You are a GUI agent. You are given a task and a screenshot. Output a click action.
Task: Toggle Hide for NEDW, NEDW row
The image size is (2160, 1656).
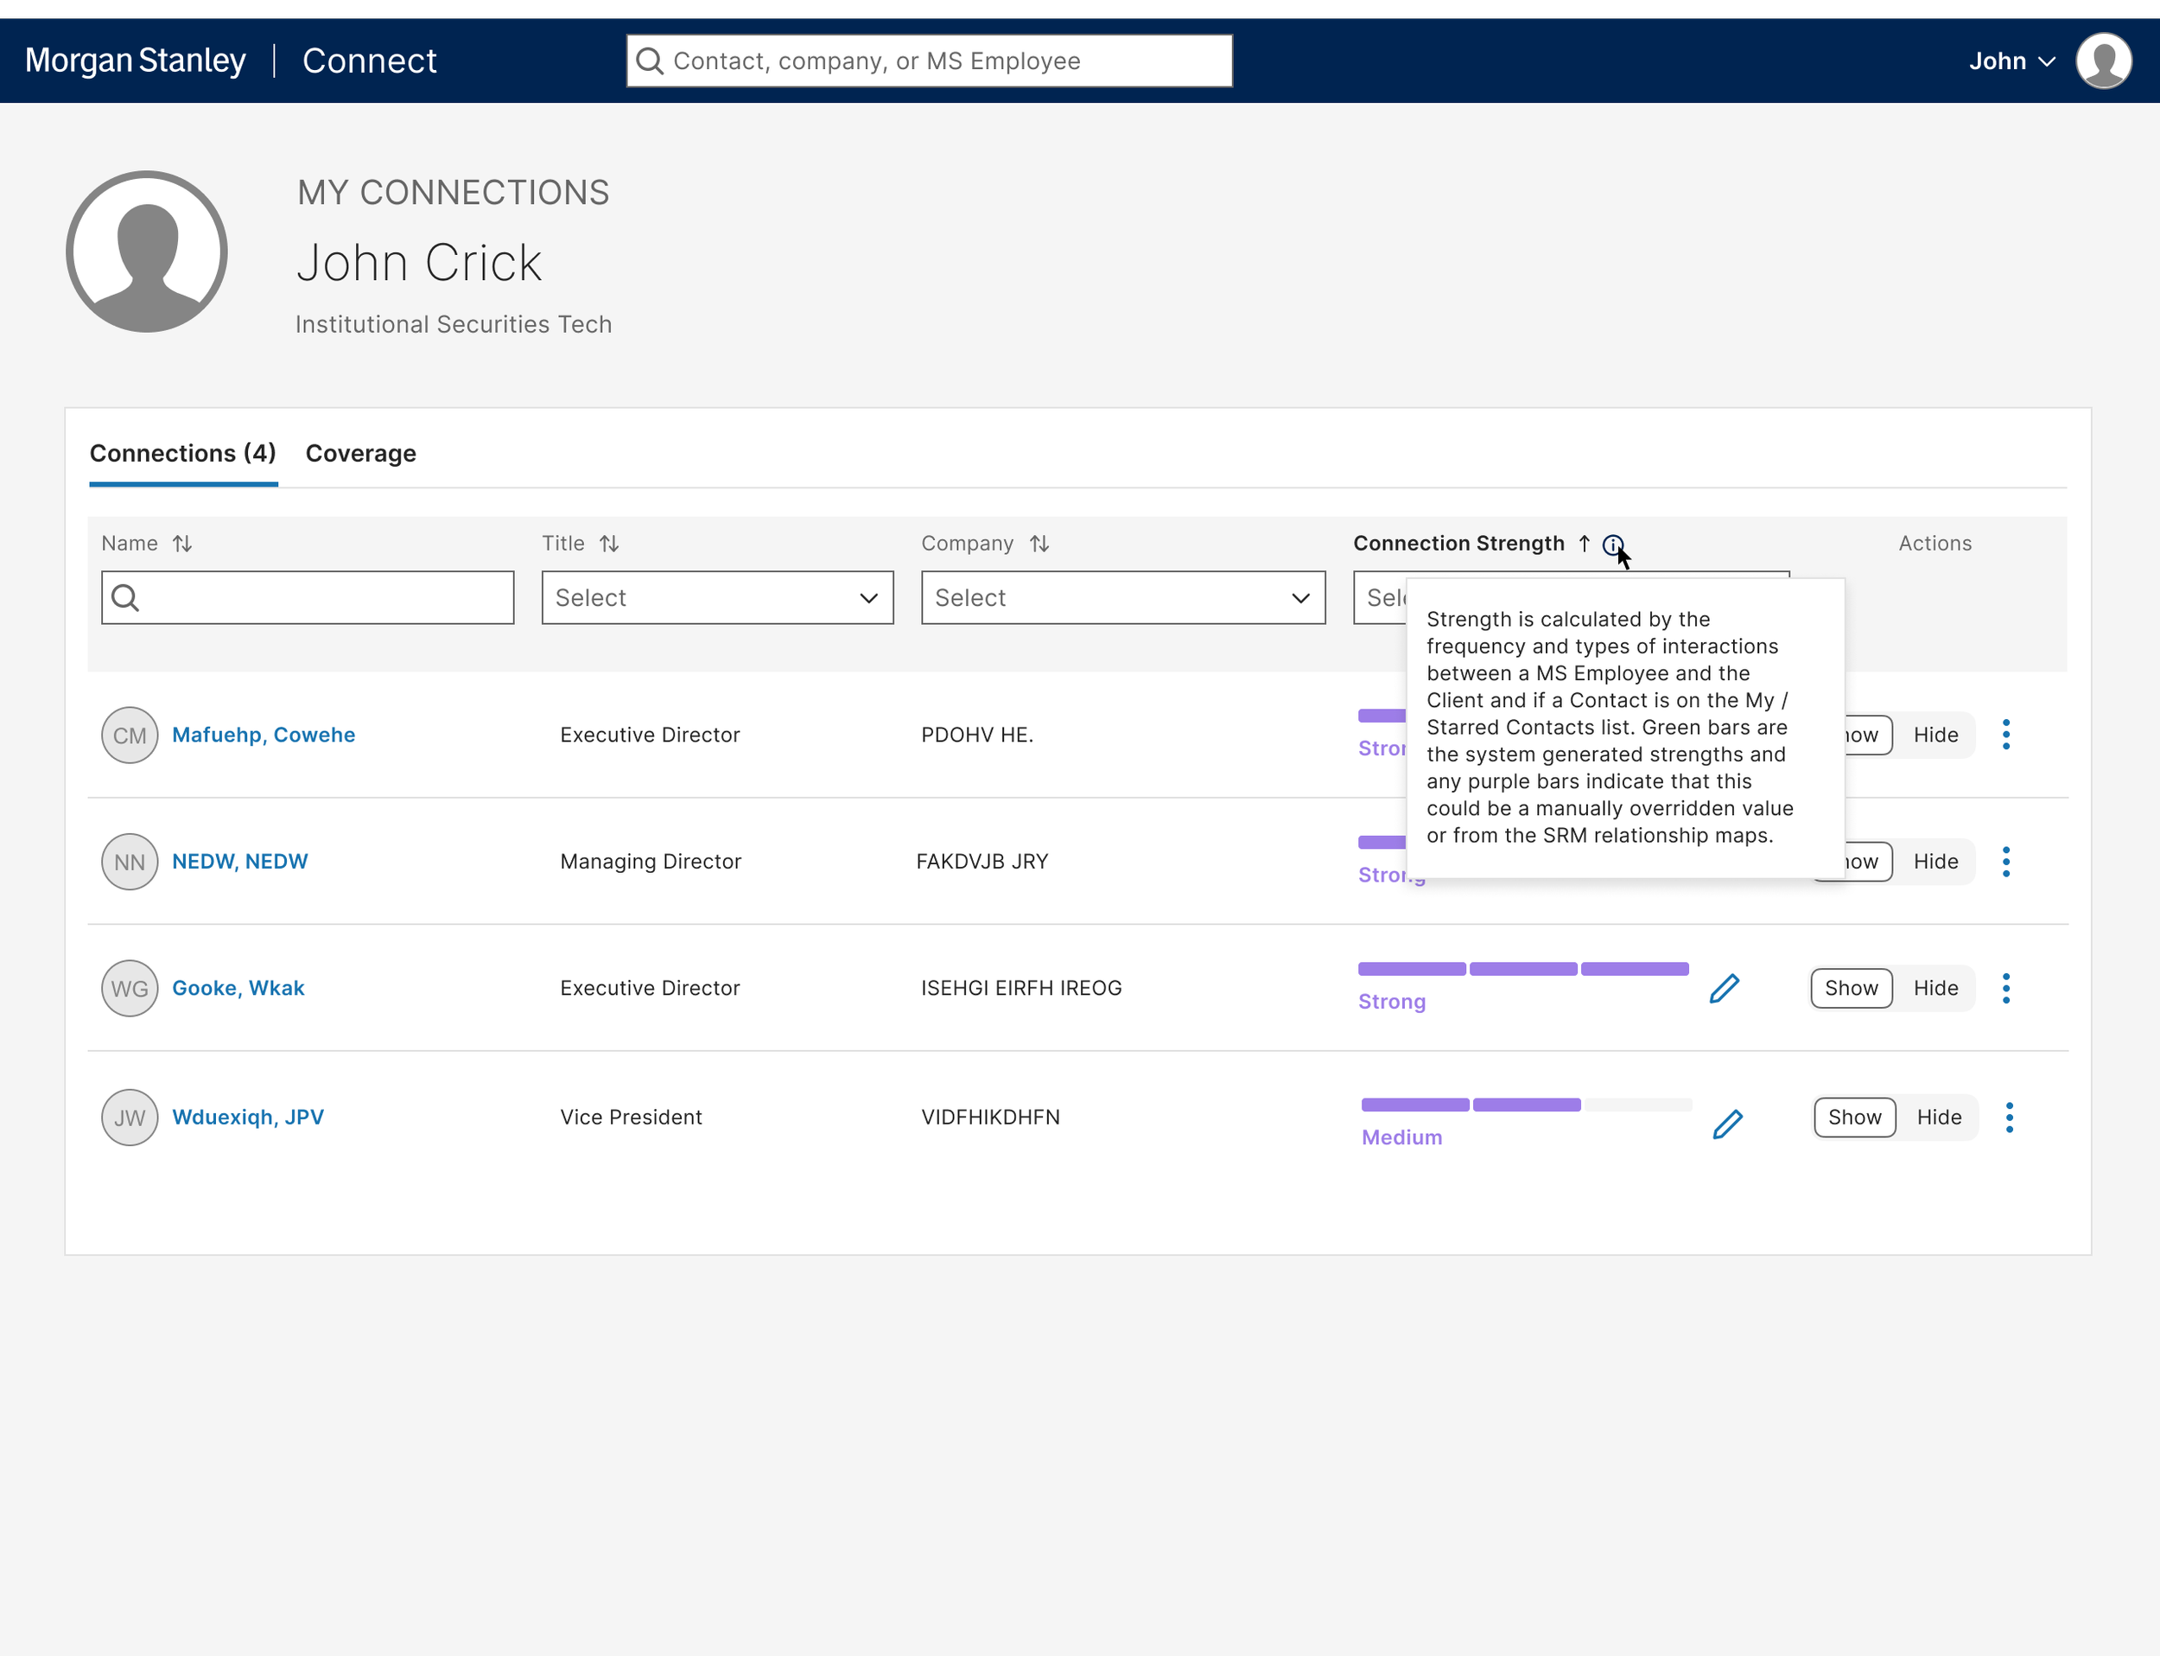[1935, 862]
